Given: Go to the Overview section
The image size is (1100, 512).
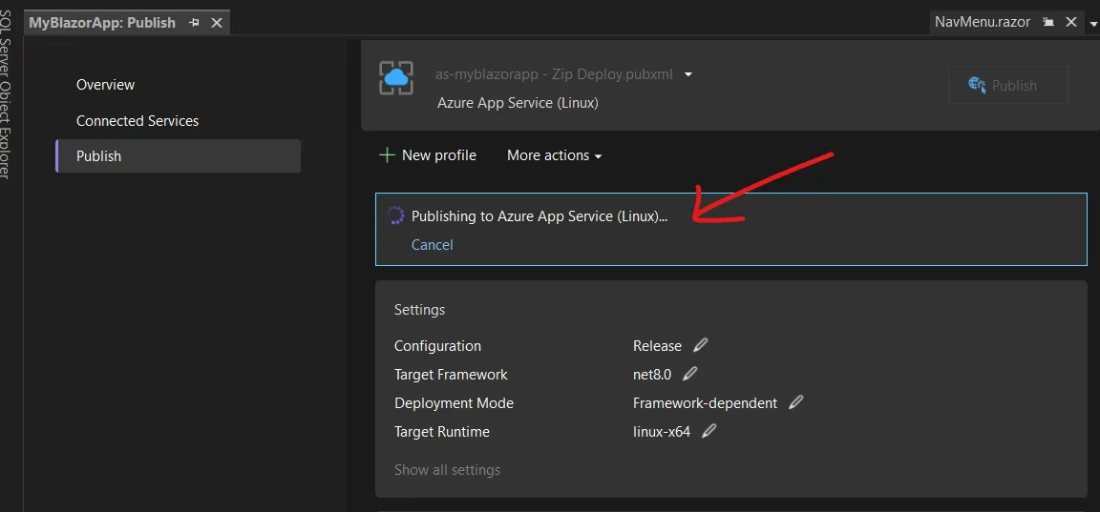Looking at the screenshot, I should (x=105, y=85).
